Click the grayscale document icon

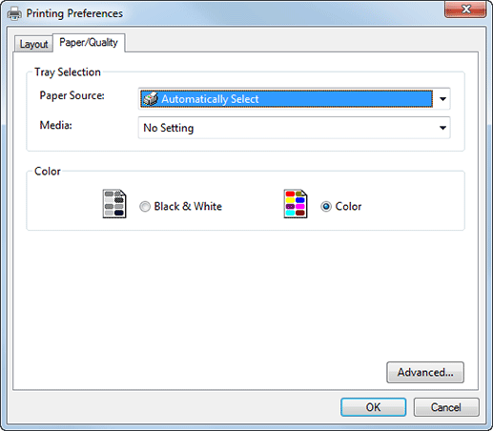(114, 204)
